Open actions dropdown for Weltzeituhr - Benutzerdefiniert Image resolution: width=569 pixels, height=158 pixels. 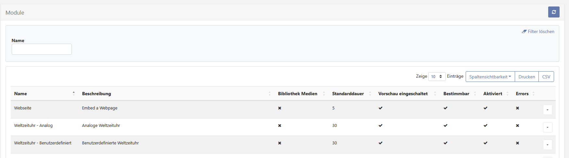point(548,145)
